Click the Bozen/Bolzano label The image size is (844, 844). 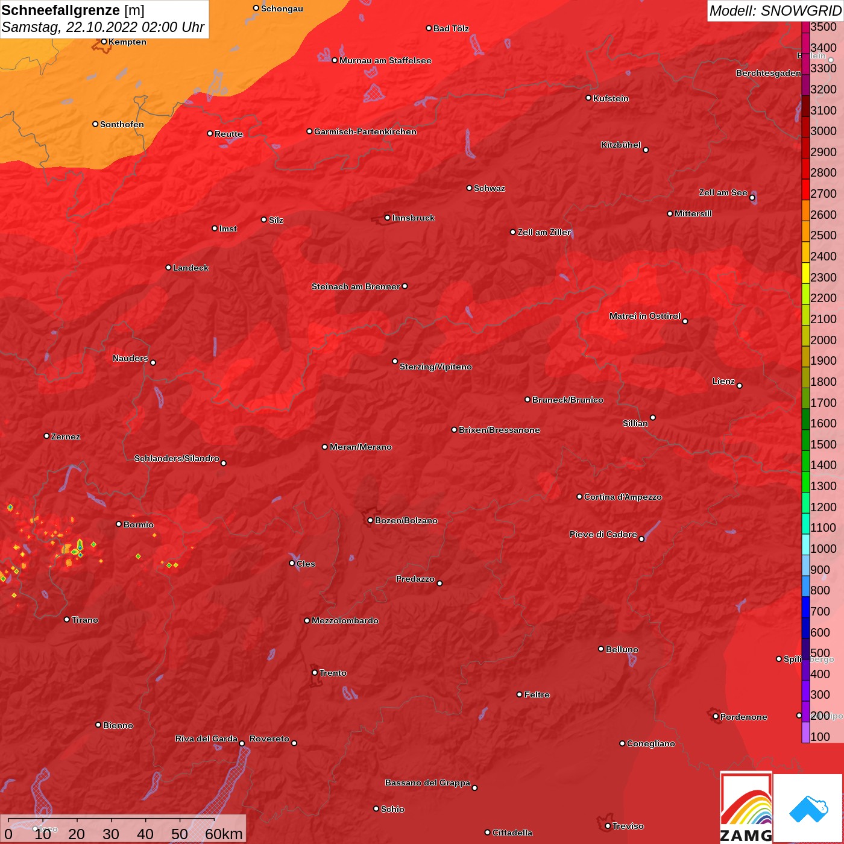point(406,520)
